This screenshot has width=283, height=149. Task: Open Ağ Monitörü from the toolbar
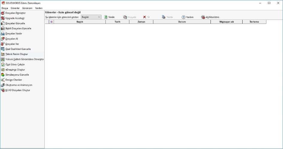click(x=210, y=17)
